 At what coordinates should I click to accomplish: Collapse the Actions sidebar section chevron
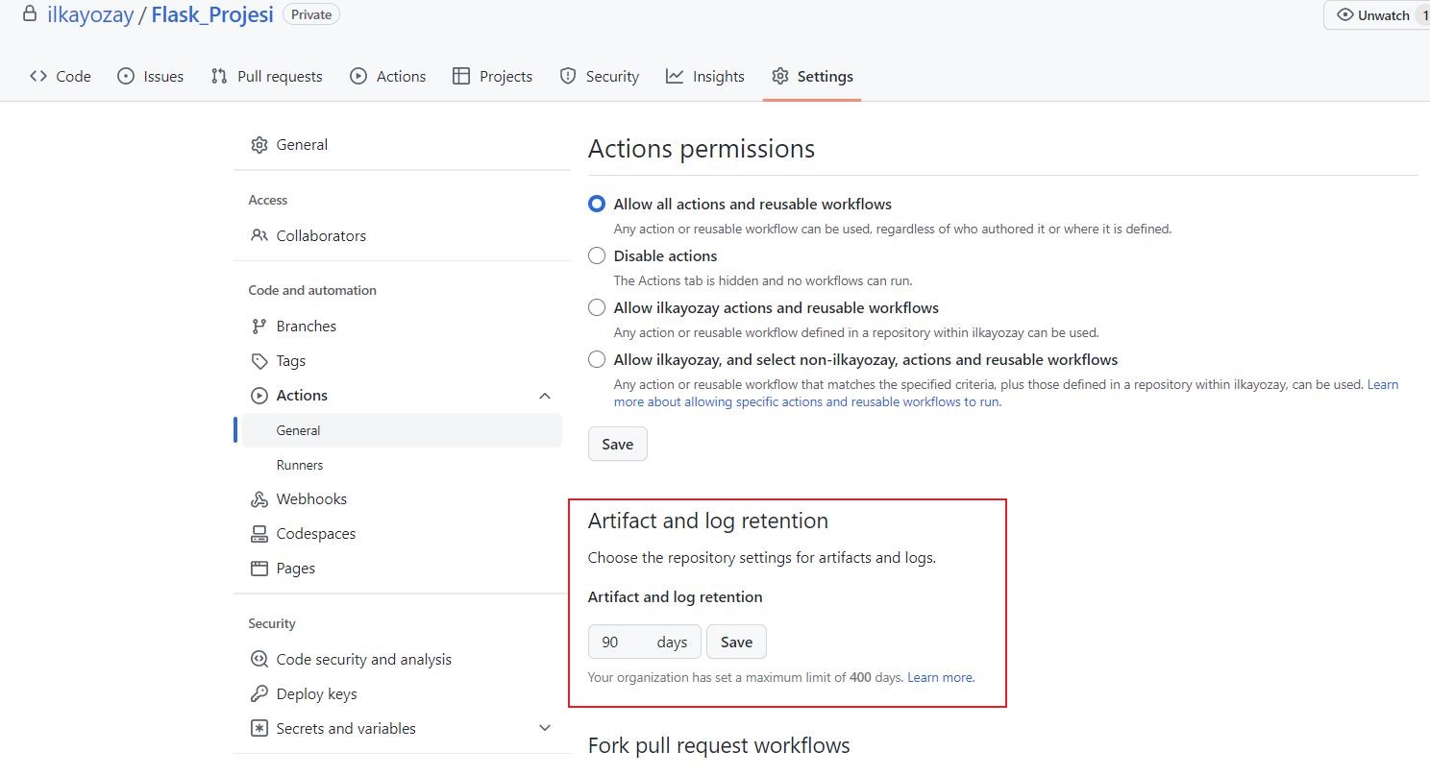[545, 396]
